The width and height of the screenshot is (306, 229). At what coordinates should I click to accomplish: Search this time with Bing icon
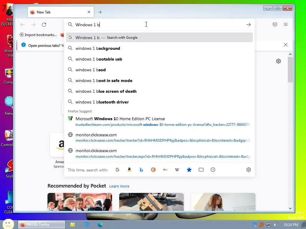click(x=141, y=170)
